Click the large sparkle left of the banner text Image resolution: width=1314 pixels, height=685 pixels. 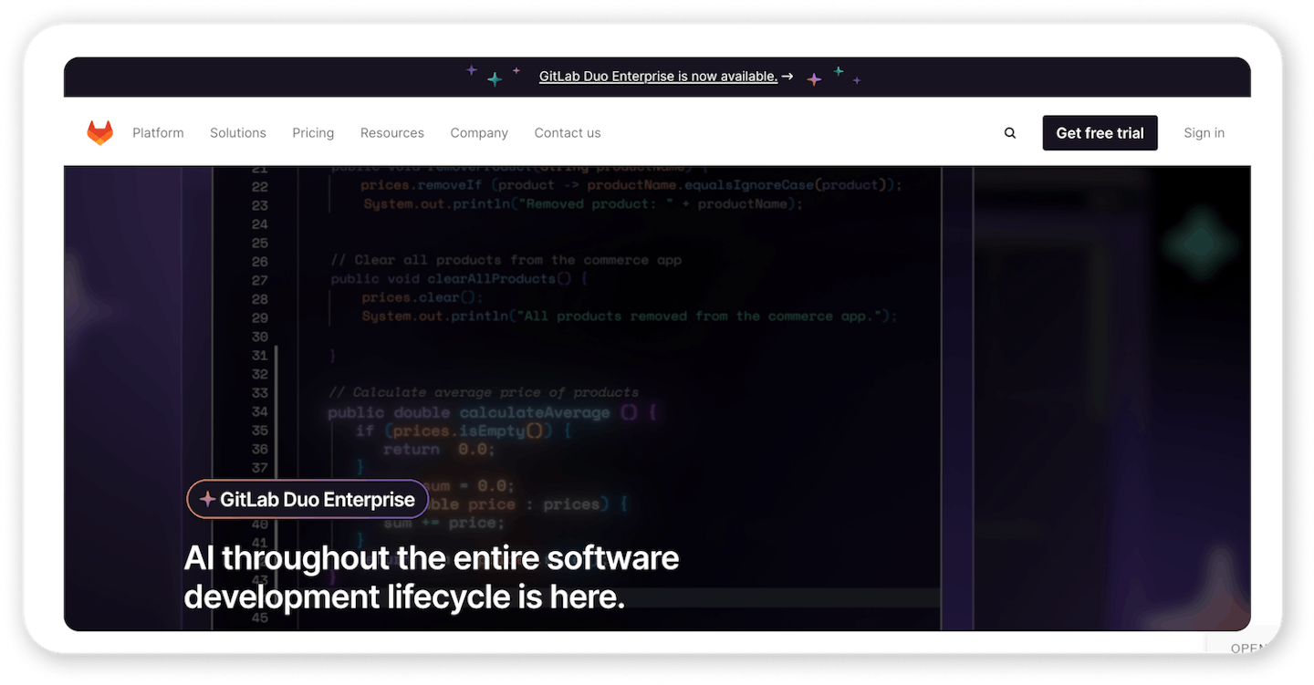click(495, 77)
